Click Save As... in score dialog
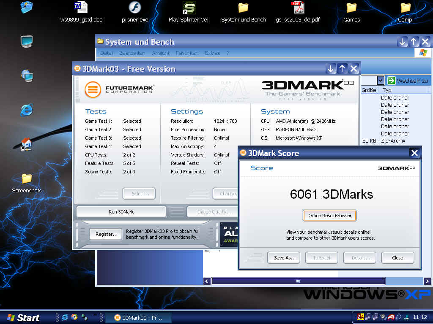Screen dimensions: 433x324 [284, 258]
